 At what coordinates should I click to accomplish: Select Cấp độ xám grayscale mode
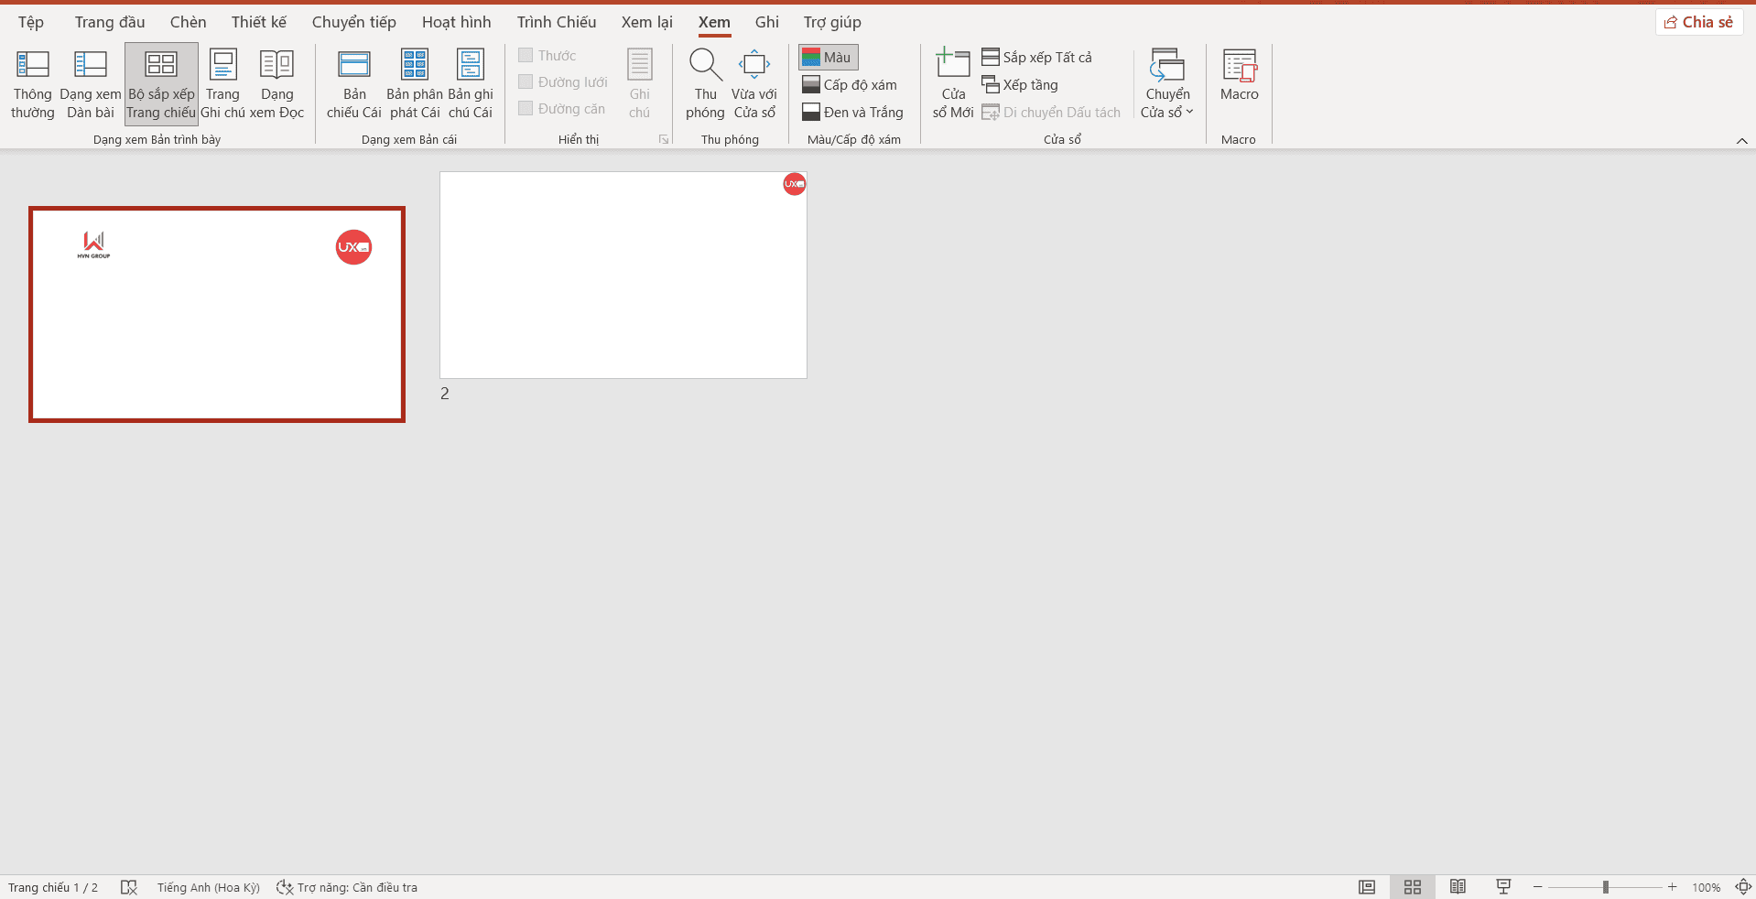coord(850,85)
